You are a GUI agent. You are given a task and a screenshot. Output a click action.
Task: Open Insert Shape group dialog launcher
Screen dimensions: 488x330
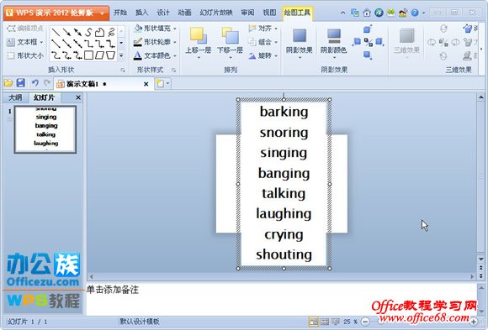(123, 71)
